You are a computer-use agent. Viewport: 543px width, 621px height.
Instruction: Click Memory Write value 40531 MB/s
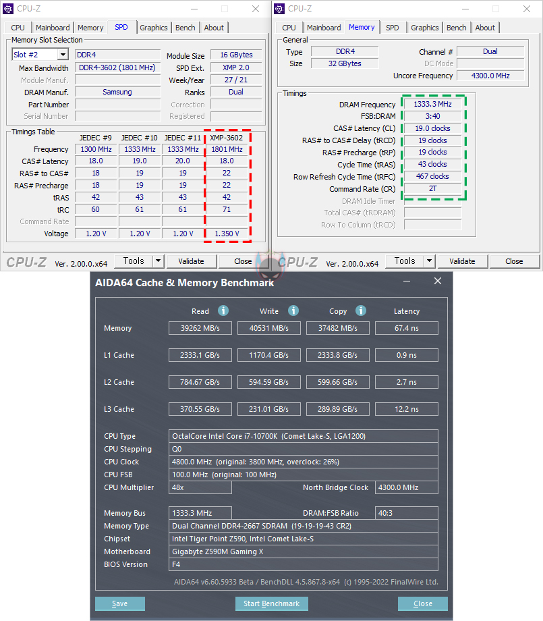coord(269,328)
